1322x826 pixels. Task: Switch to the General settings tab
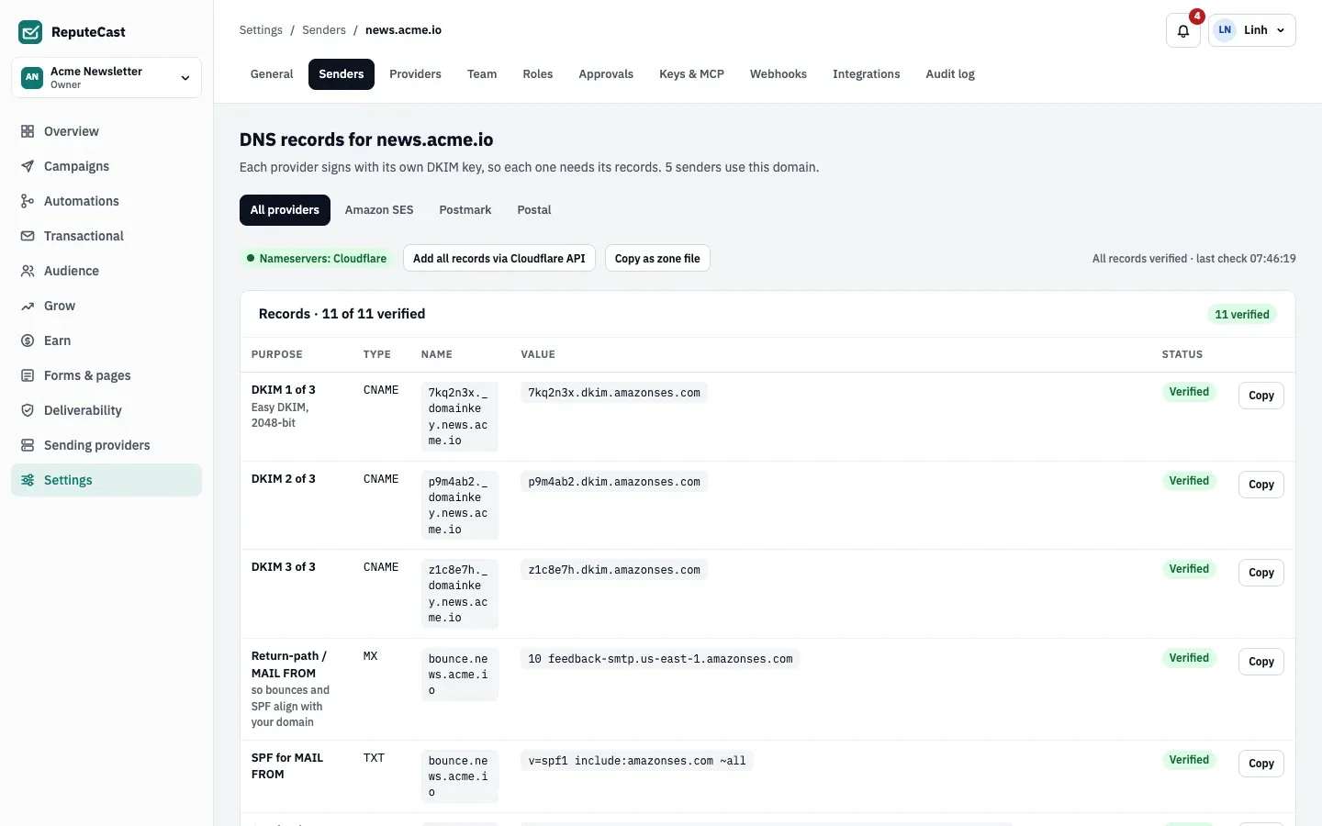pyautogui.click(x=272, y=74)
